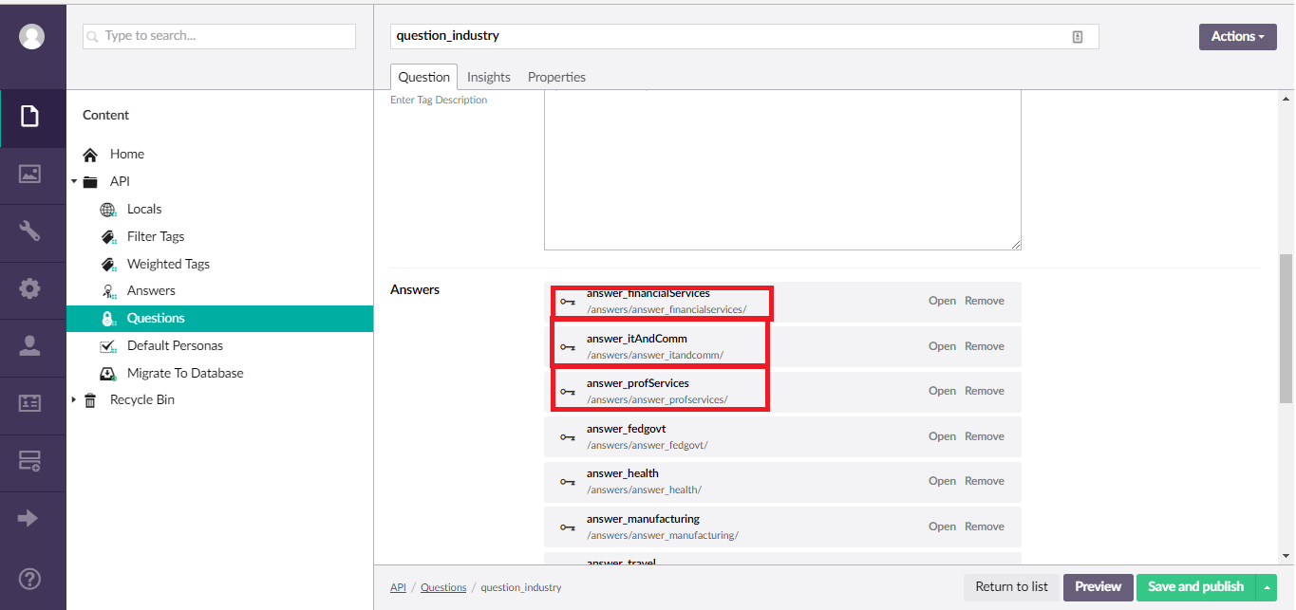Click the Answers key icon in tree
This screenshot has height=610, width=1296.
pos(108,291)
